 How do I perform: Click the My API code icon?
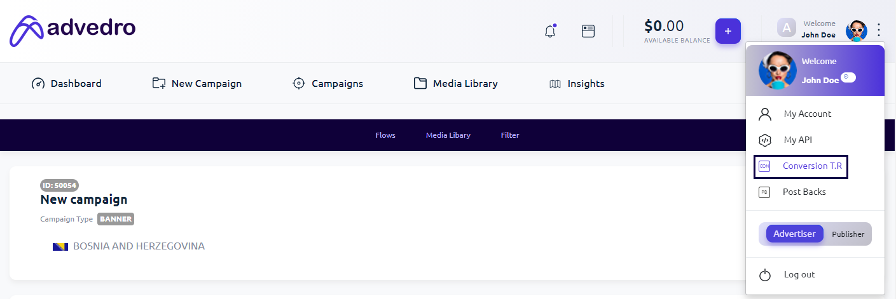coord(765,140)
